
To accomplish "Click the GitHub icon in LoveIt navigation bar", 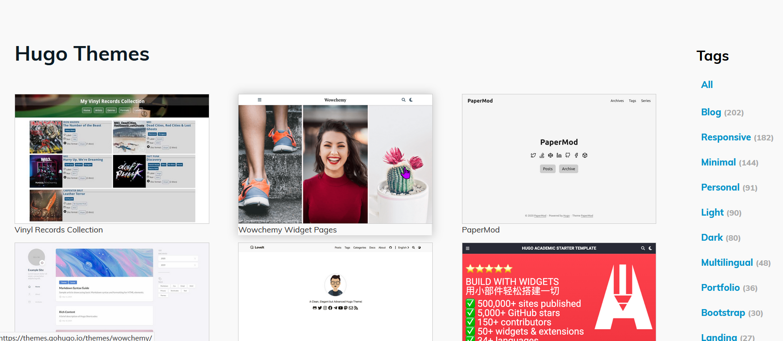I will coord(390,248).
